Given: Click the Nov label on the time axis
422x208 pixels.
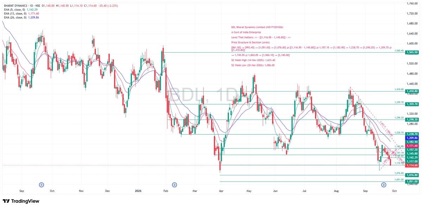Looking at the screenshot, I should pos(81,191).
